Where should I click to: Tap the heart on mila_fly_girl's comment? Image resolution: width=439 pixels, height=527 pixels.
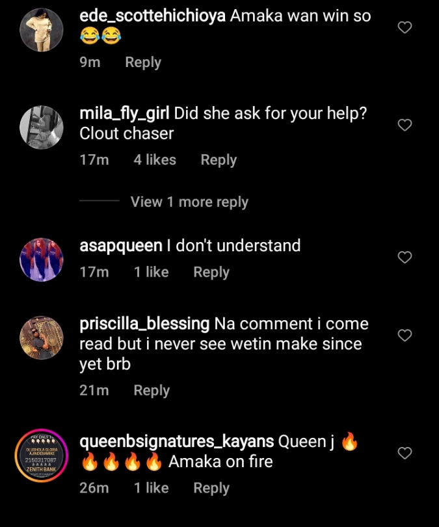(405, 125)
